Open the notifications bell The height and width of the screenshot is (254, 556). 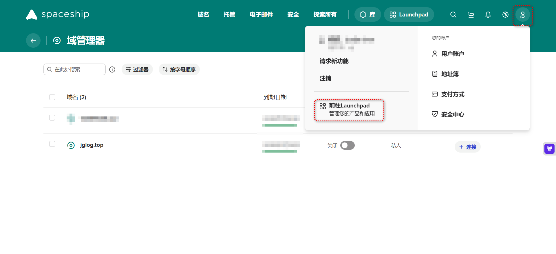click(488, 15)
